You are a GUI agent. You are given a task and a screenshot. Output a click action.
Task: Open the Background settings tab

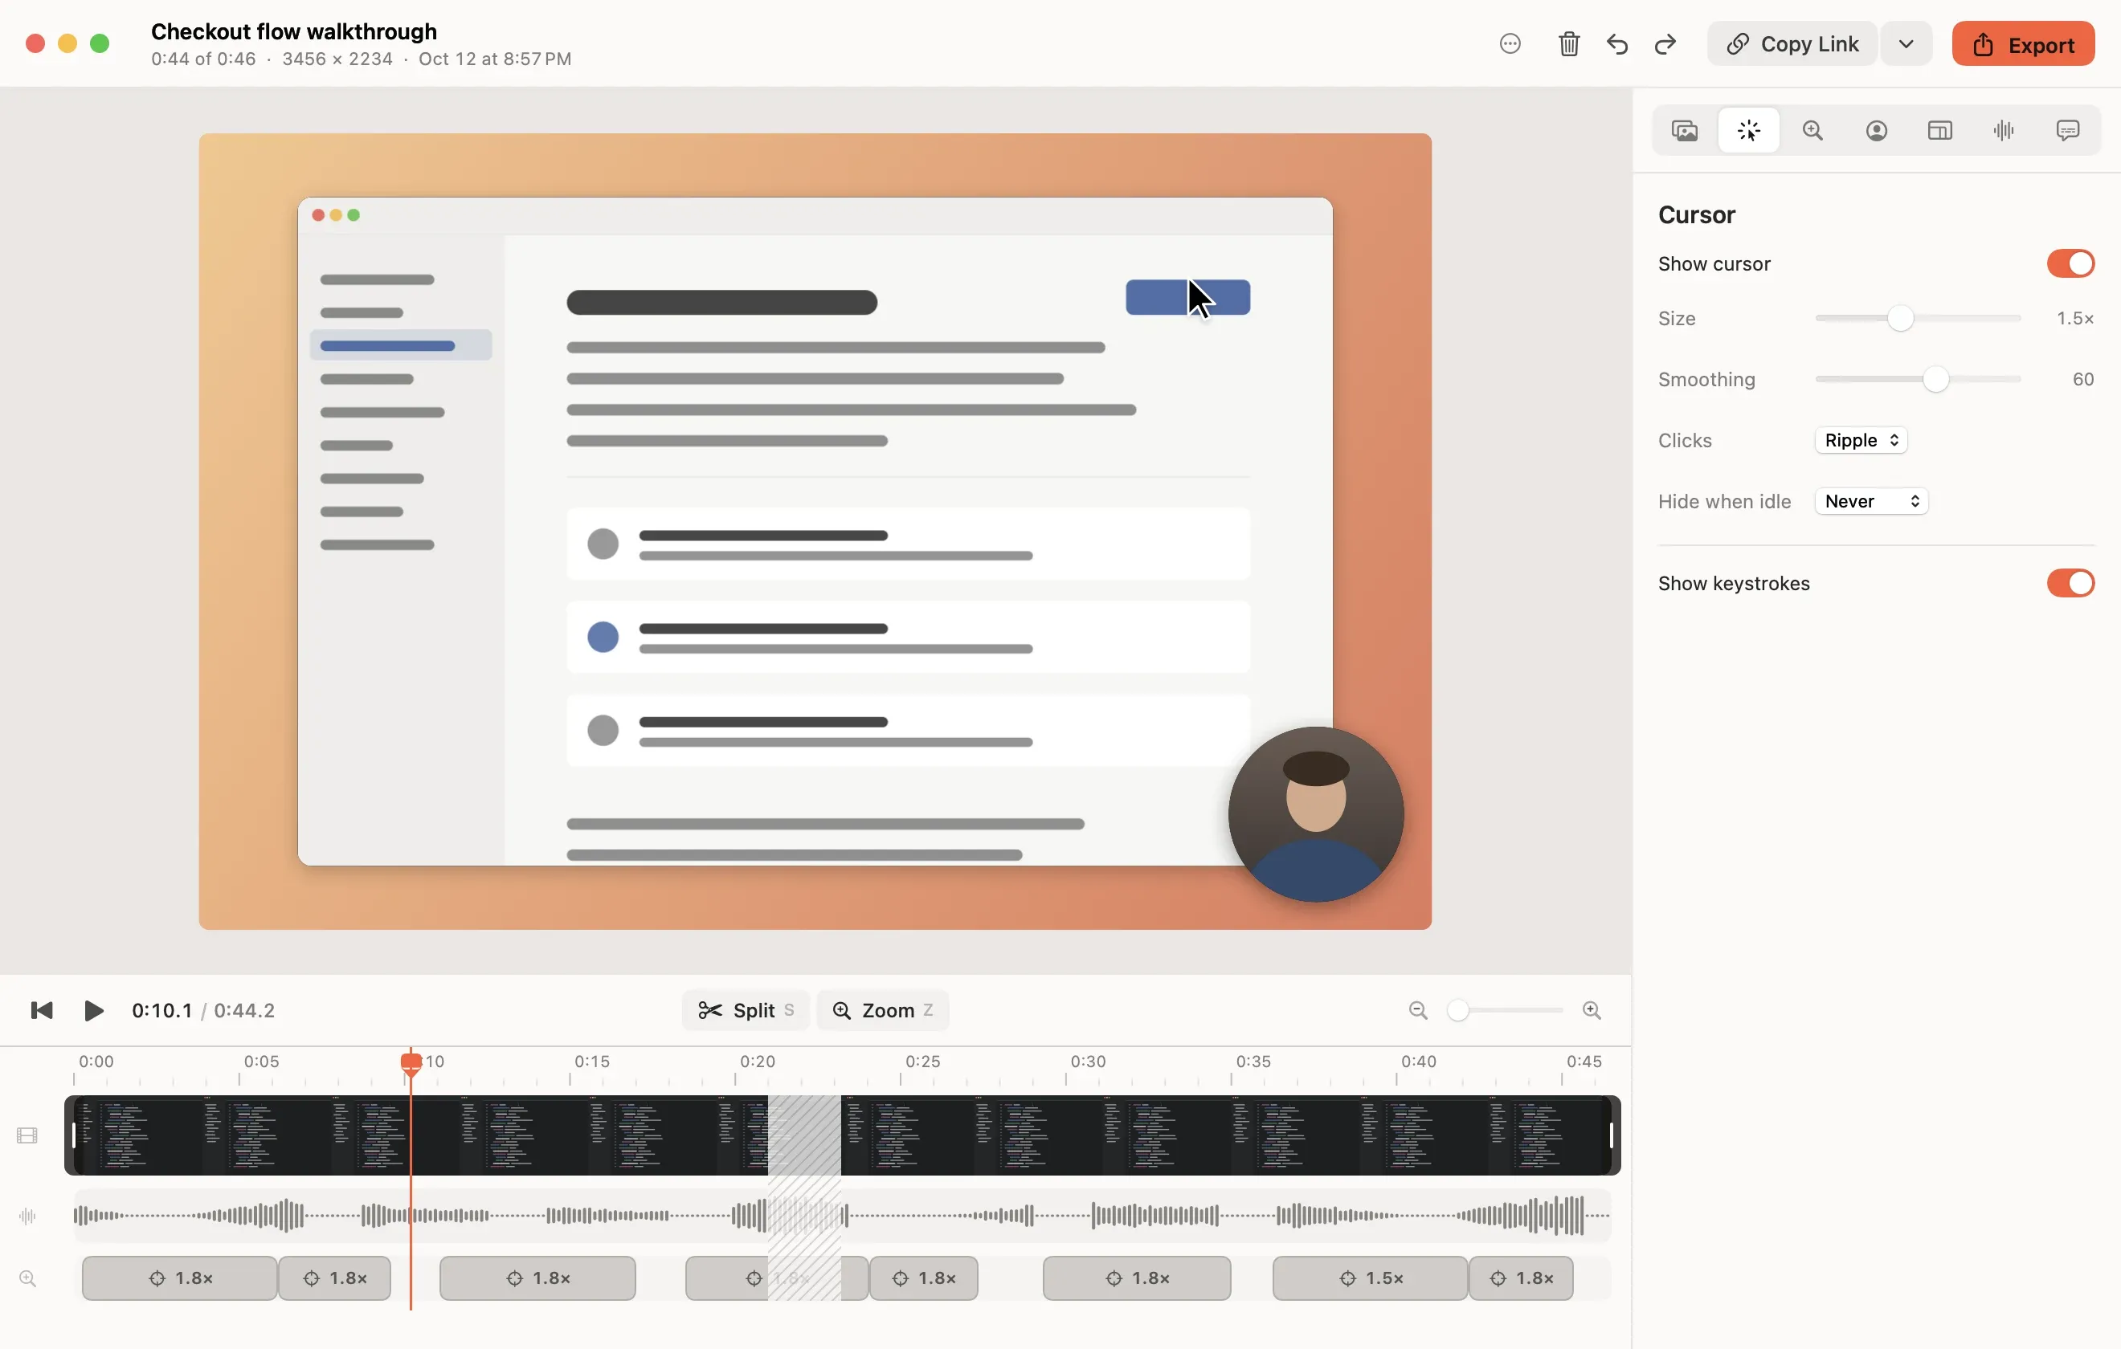point(1685,130)
